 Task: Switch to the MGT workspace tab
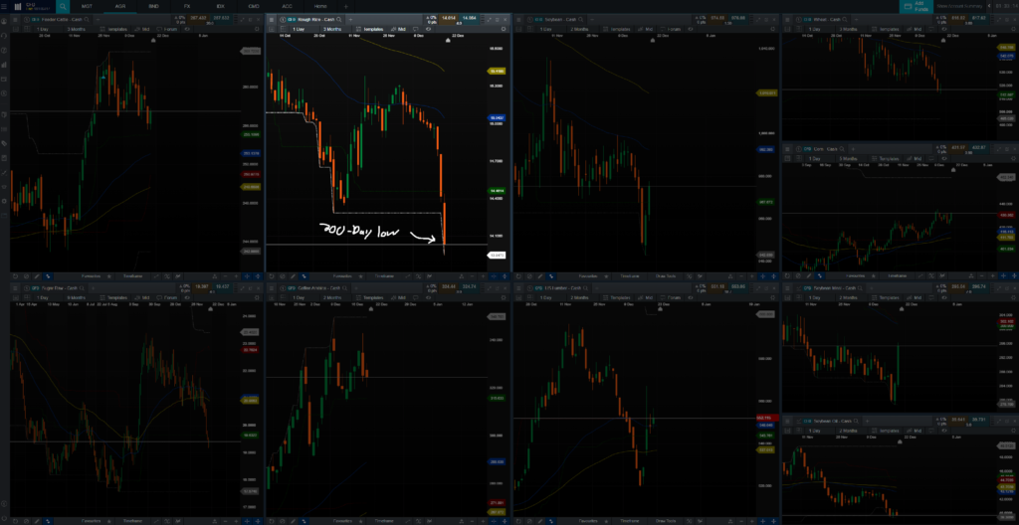(x=88, y=6)
